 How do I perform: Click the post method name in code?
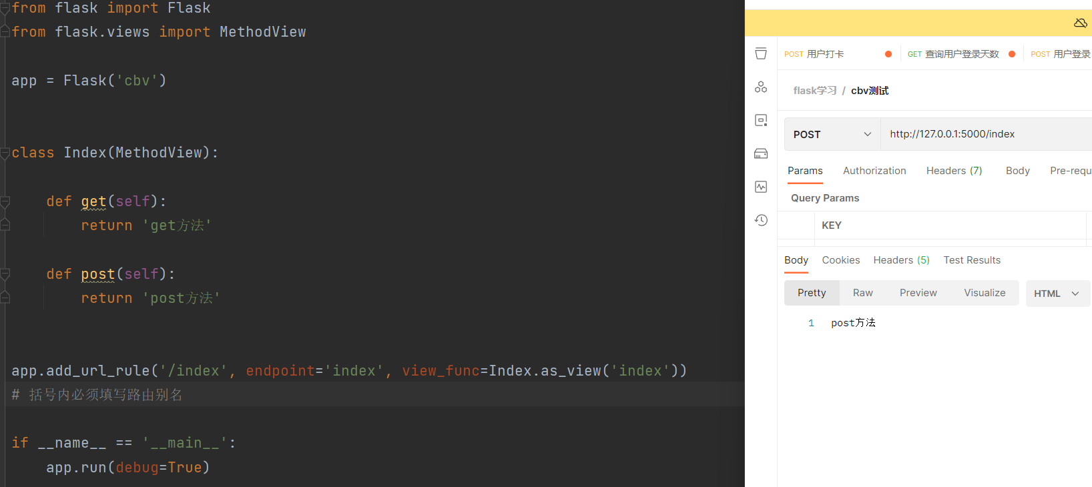coord(98,274)
